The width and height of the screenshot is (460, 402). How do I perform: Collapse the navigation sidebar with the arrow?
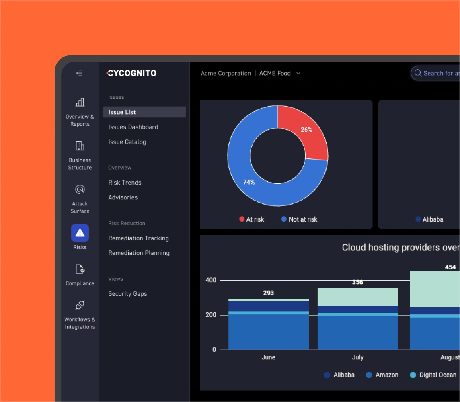coord(79,73)
